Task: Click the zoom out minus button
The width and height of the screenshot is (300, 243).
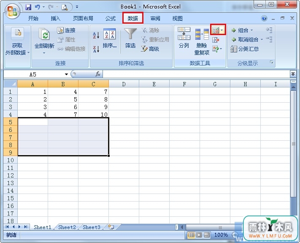Action: (235, 235)
